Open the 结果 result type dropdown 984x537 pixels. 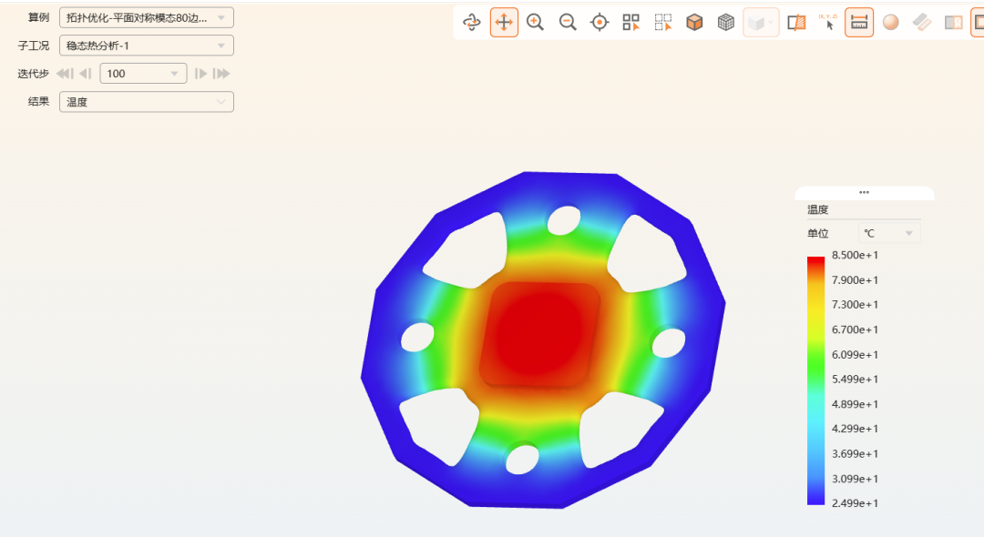point(146,102)
